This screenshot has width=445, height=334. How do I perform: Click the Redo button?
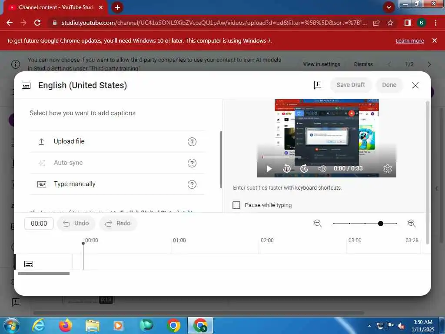click(118, 223)
